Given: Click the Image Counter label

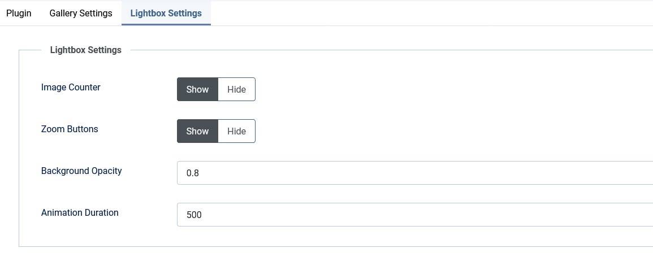Looking at the screenshot, I should [71, 88].
